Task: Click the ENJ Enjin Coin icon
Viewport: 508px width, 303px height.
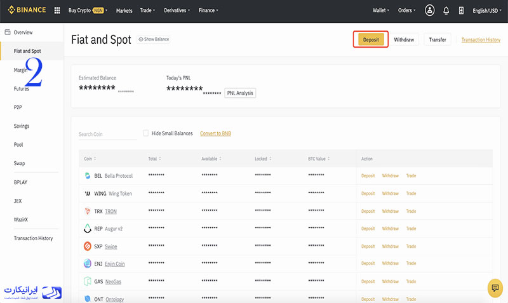Action: point(88,264)
